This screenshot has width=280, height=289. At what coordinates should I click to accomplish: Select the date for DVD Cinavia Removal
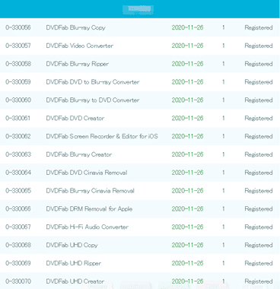187,173
